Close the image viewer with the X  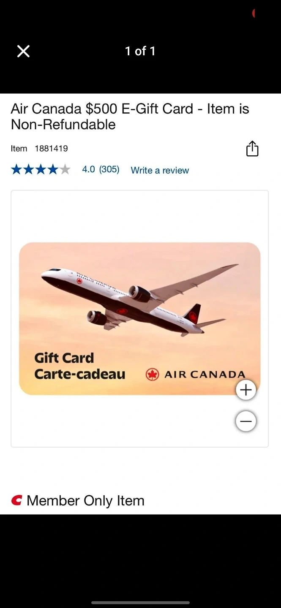(x=23, y=52)
